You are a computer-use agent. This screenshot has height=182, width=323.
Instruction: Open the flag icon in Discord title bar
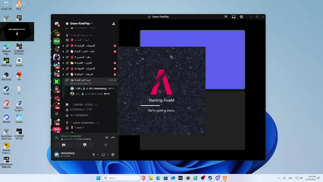pyautogui.click(x=226, y=17)
